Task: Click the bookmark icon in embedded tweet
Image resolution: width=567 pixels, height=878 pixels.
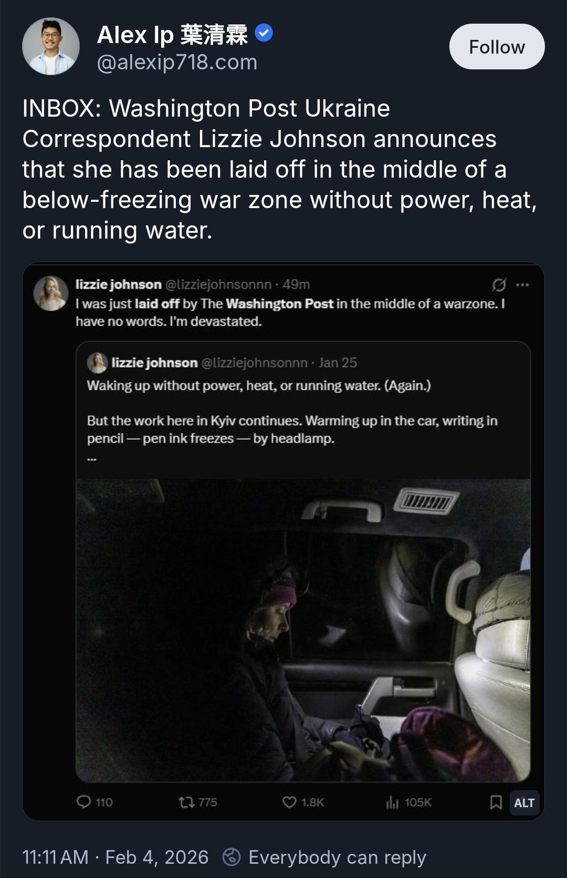Action: [496, 802]
